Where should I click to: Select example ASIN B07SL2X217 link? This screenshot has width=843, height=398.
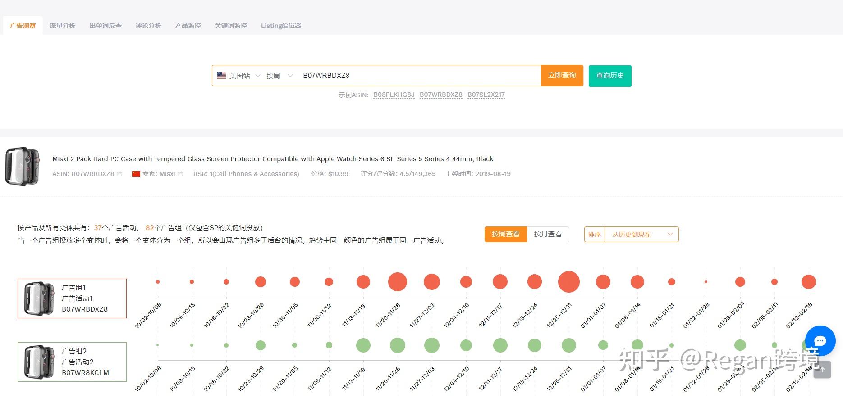pos(486,95)
